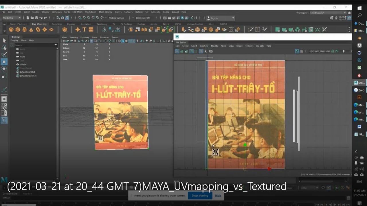Open the Workspace Maya Classic dropdown
The width and height of the screenshot is (367, 206).
[x=328, y=13]
